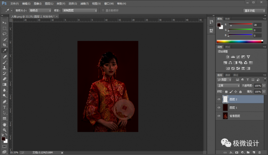Change the screen mode
268x155 pixels.
(5, 152)
